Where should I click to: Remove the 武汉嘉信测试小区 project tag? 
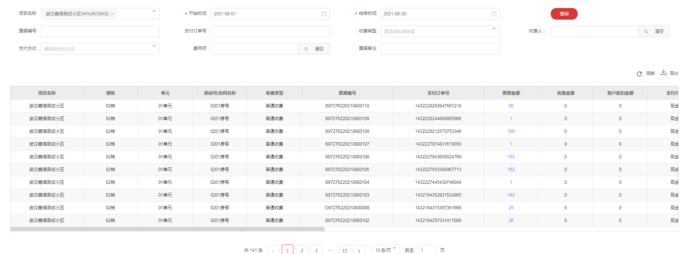click(x=112, y=14)
